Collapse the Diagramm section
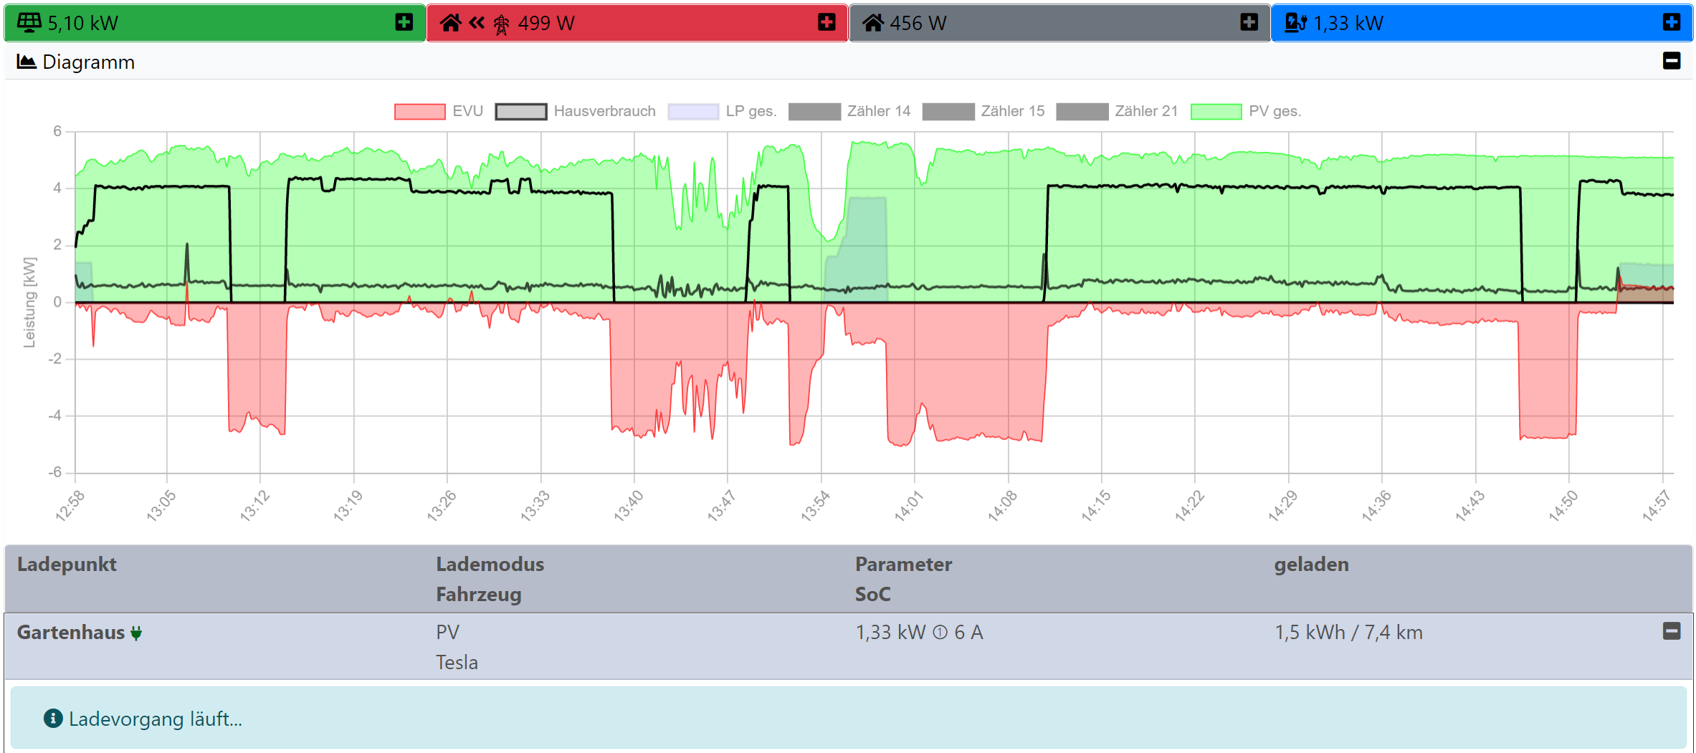 (1672, 62)
